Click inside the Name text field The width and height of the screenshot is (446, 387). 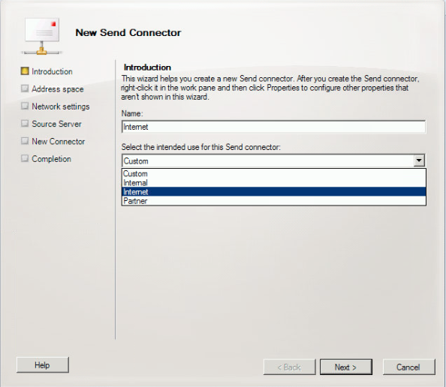[x=273, y=127]
